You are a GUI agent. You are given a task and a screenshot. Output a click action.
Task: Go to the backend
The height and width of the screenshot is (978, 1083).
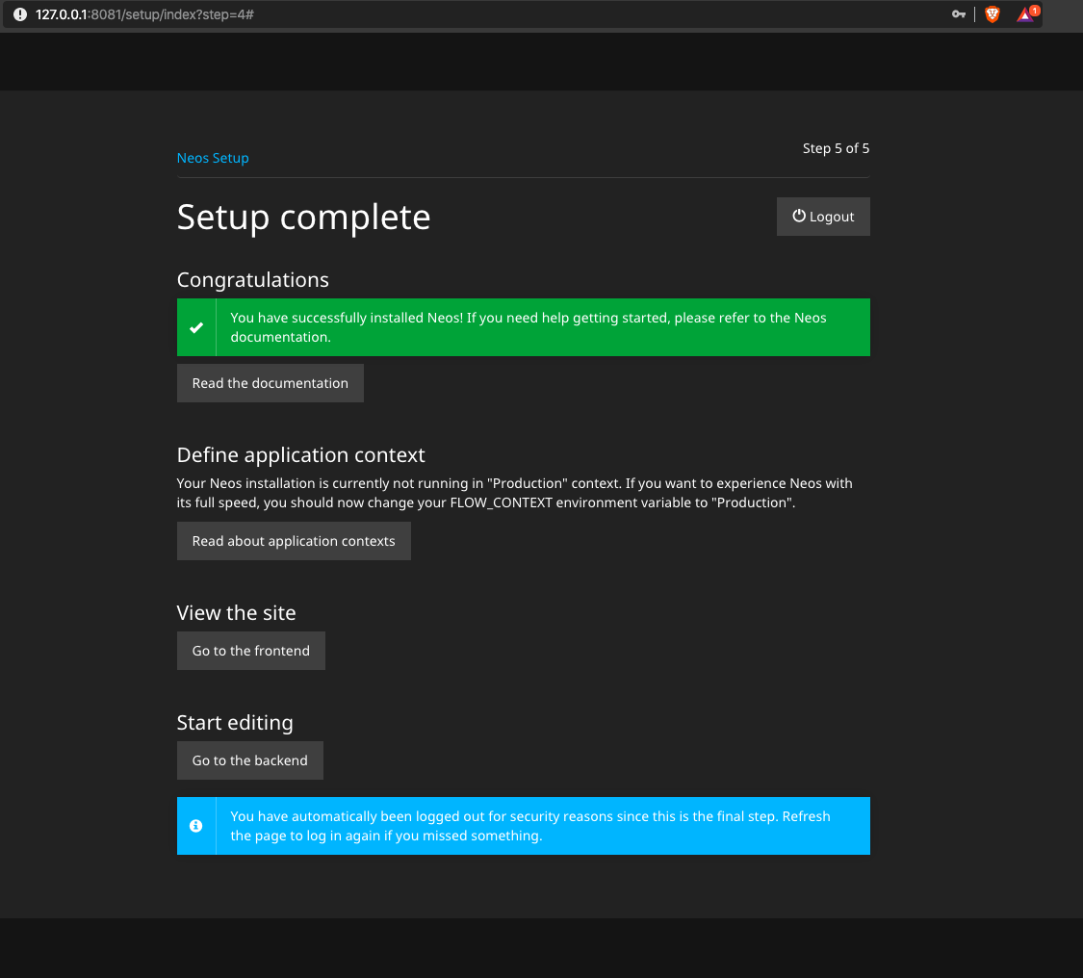click(x=250, y=760)
